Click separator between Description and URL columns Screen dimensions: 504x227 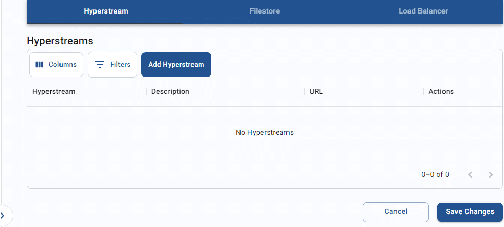(x=304, y=92)
